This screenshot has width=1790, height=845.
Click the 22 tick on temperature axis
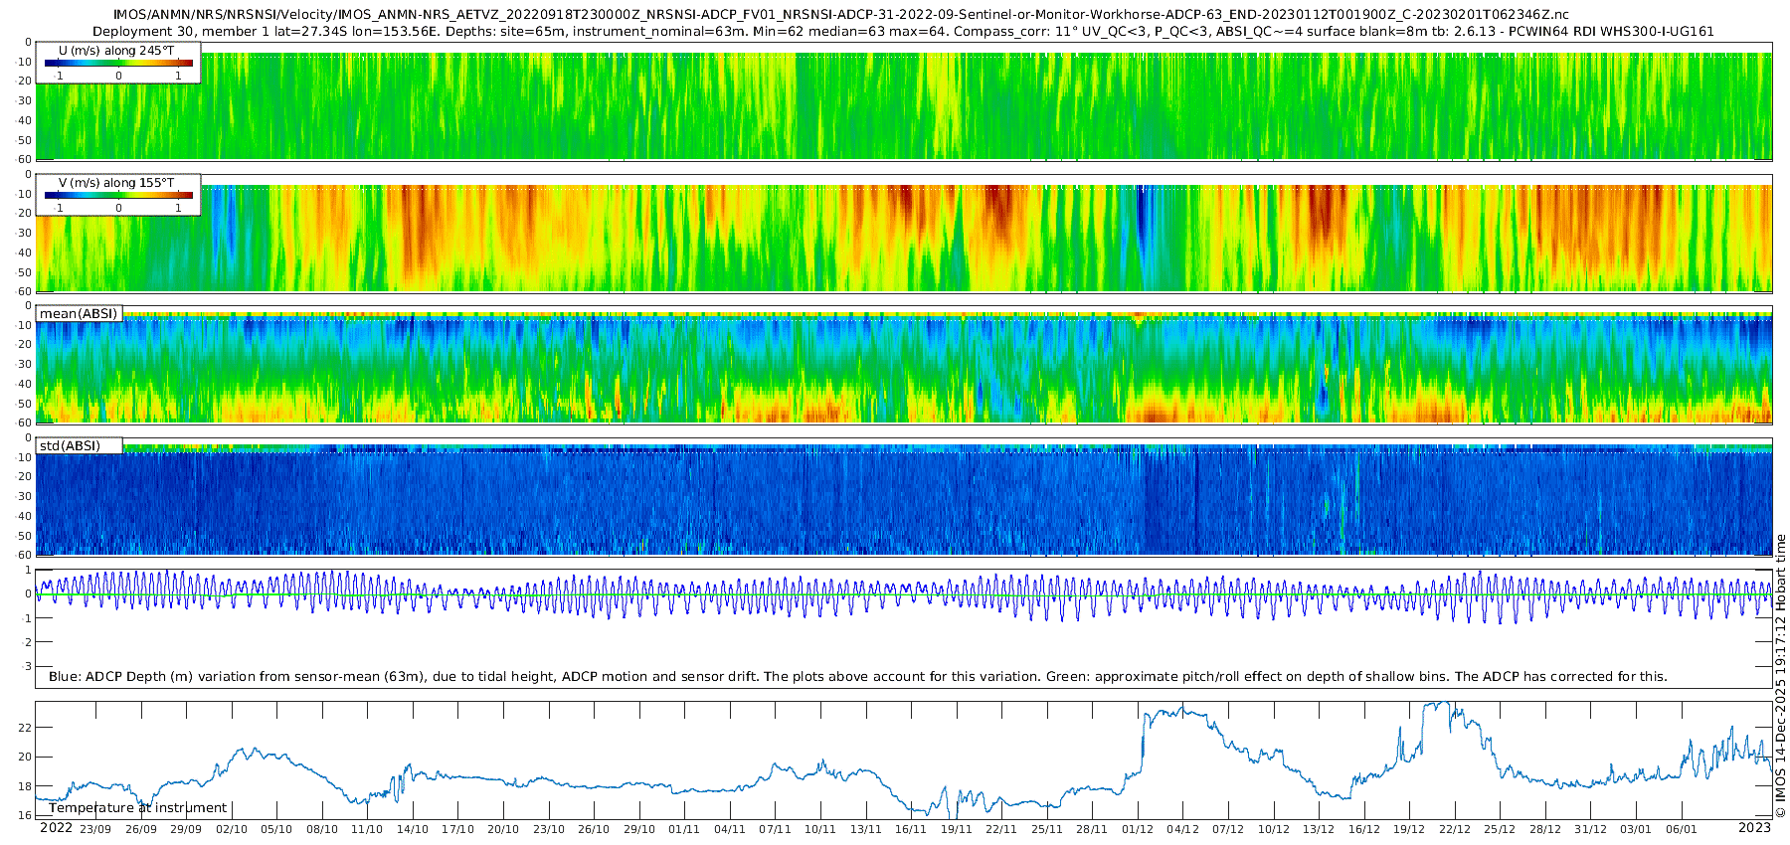tap(25, 728)
